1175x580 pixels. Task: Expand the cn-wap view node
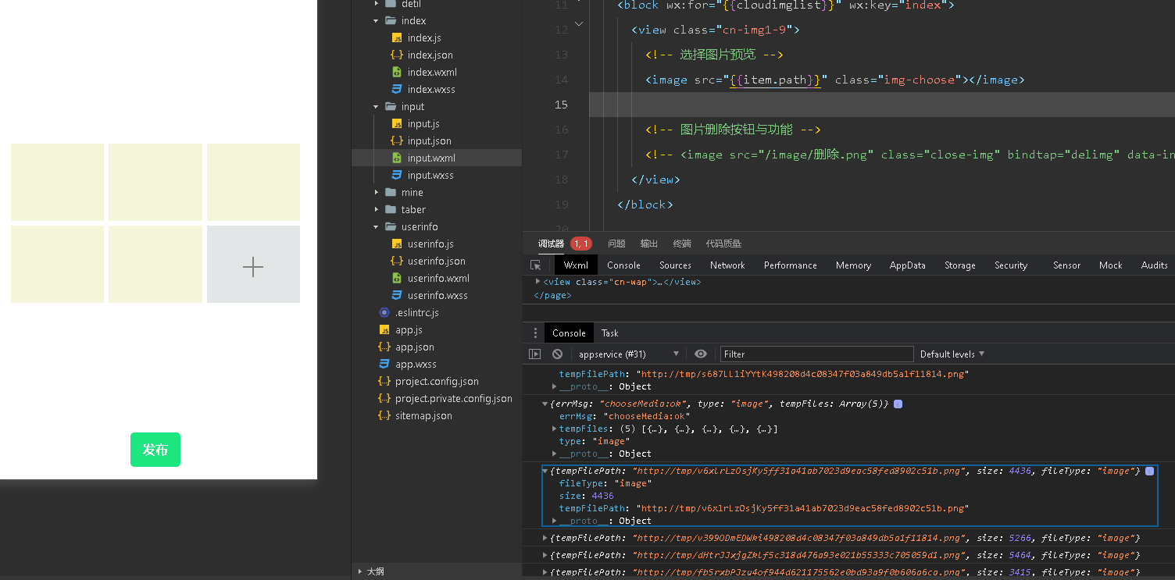[x=537, y=282]
